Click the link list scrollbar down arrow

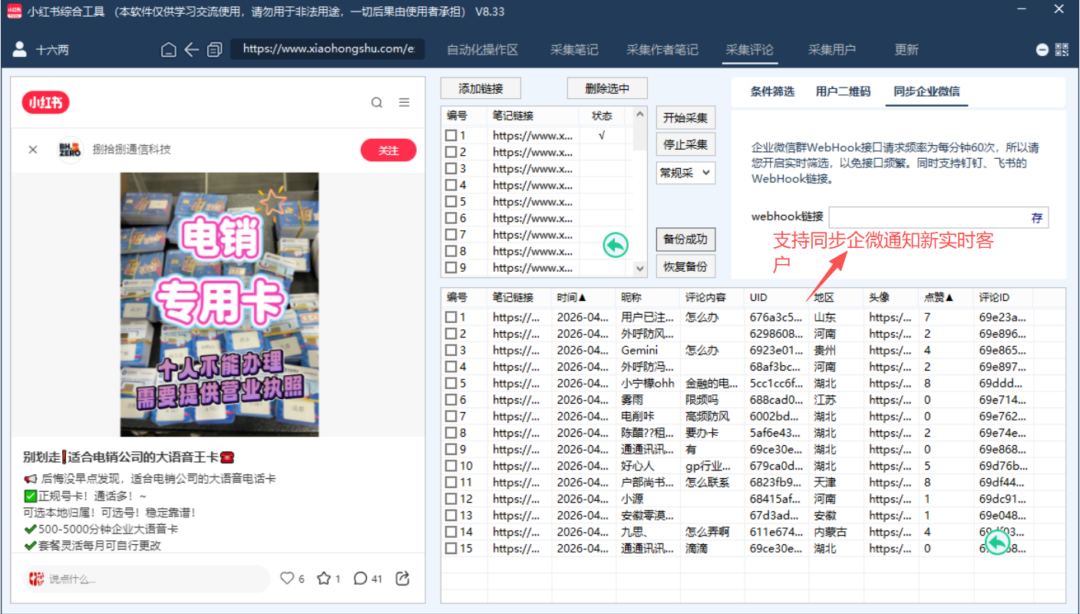(x=640, y=269)
